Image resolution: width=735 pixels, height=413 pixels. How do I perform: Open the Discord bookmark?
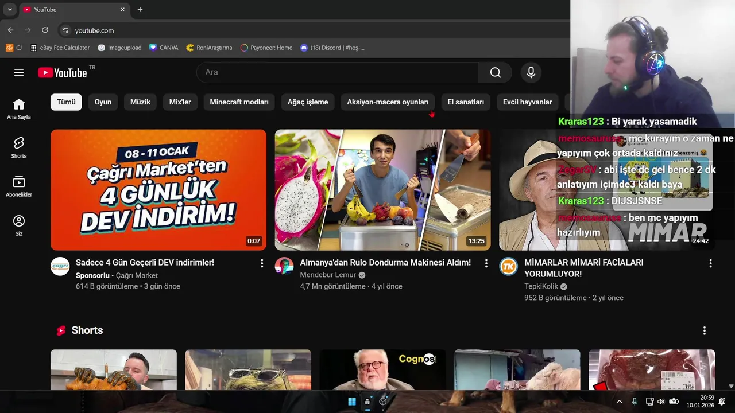pos(332,48)
